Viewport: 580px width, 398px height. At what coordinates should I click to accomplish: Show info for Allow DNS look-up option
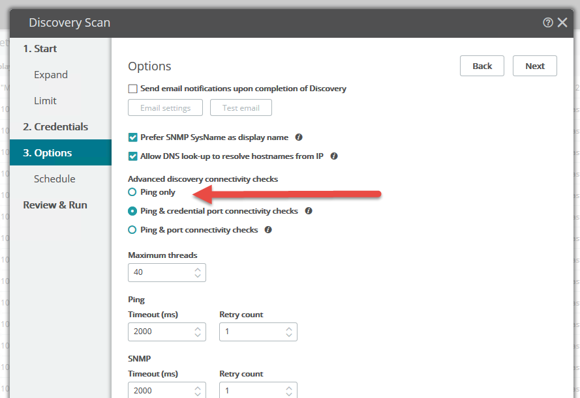coord(334,156)
